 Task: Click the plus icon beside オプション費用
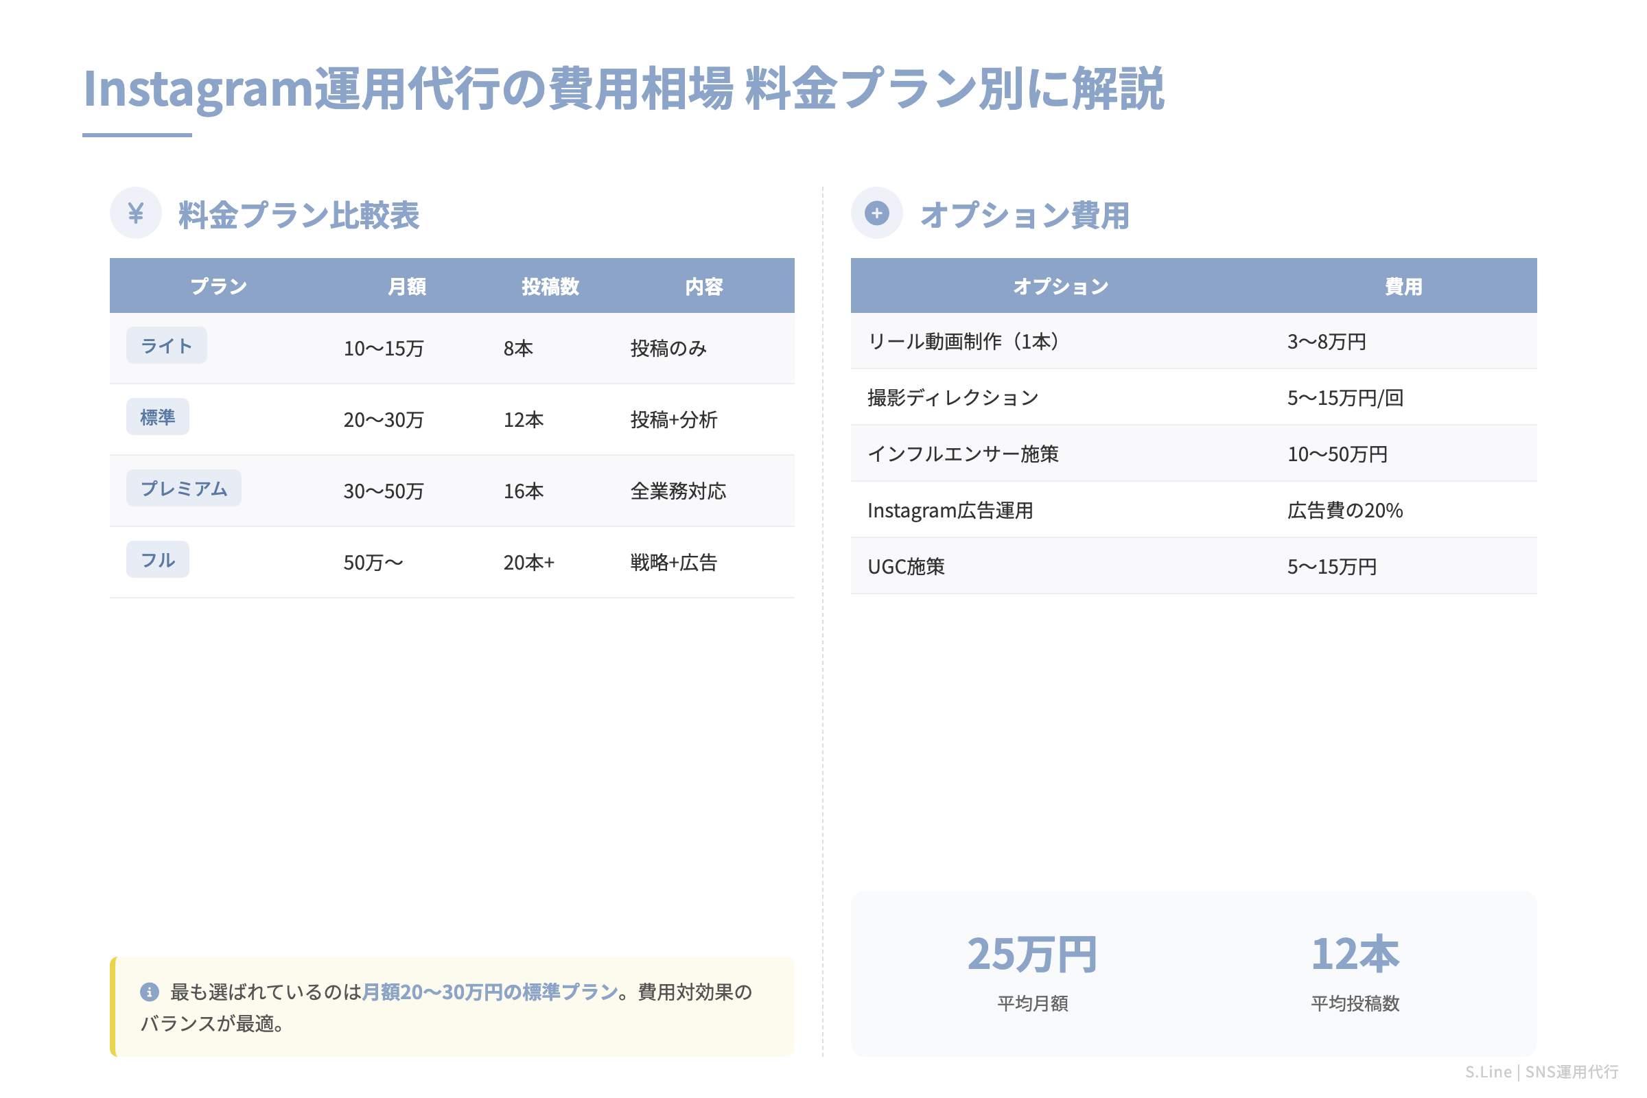(878, 212)
